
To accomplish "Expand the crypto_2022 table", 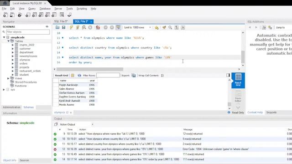I will tap(13, 45).
